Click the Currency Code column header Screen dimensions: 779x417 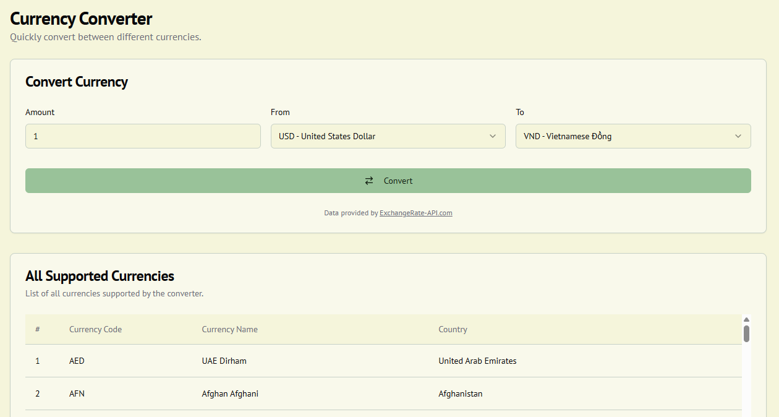coord(95,329)
